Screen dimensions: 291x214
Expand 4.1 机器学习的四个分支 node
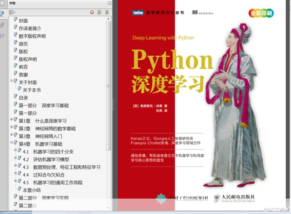15,150
